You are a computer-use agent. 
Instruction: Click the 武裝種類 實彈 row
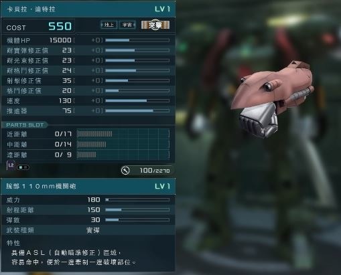pyautogui.click(x=88, y=230)
